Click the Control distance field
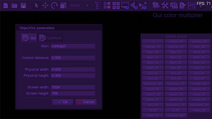This screenshot has width=212, height=119. (x=73, y=58)
